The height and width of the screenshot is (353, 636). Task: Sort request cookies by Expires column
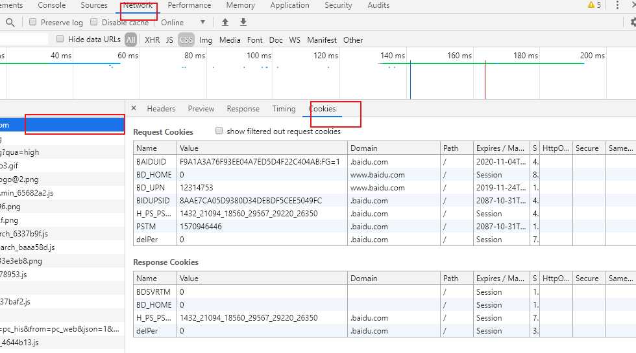coord(501,148)
